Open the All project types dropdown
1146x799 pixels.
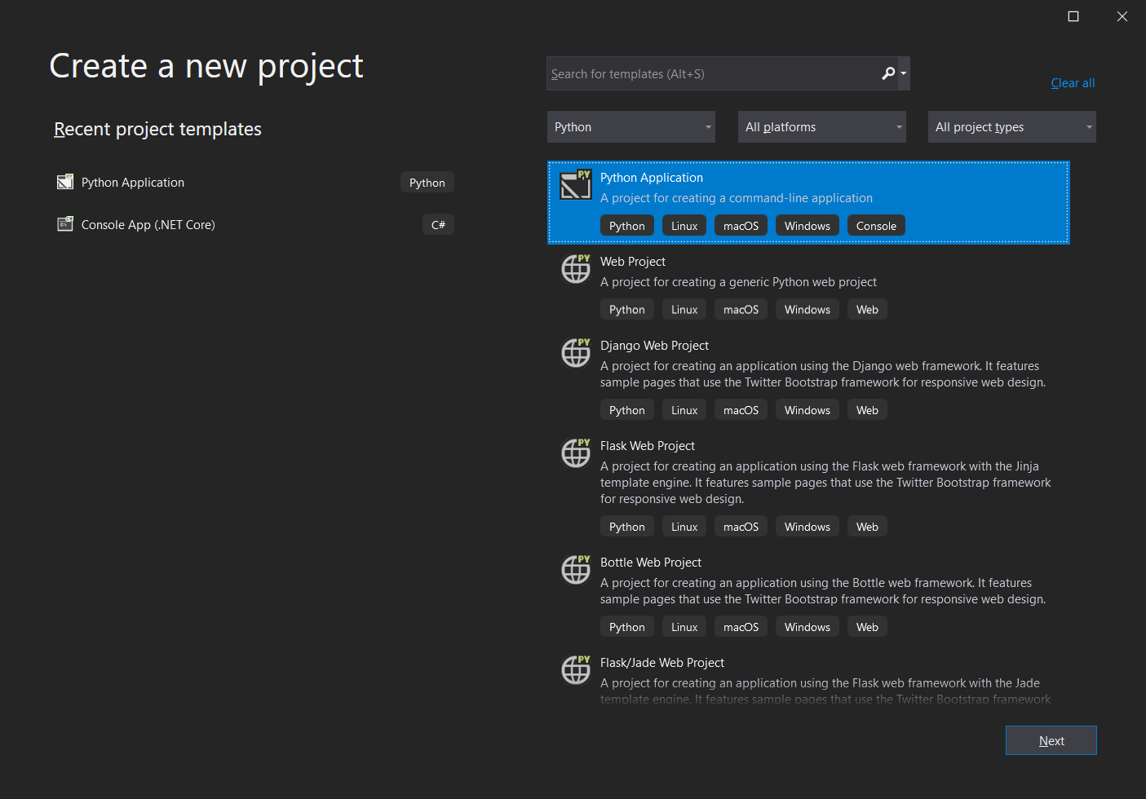1011,127
